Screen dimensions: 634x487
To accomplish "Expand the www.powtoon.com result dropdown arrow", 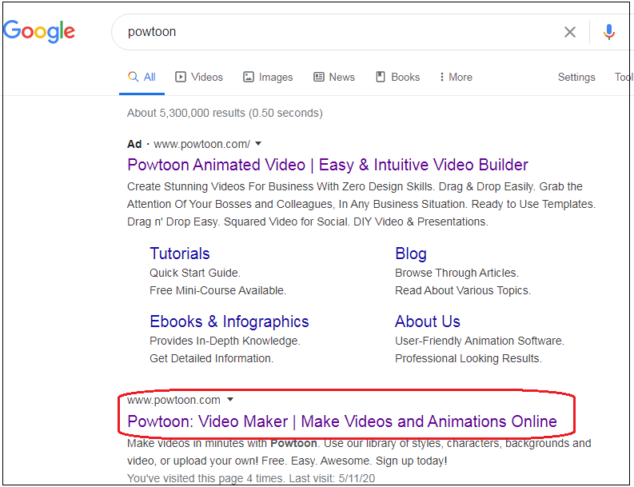I will tap(230, 400).
